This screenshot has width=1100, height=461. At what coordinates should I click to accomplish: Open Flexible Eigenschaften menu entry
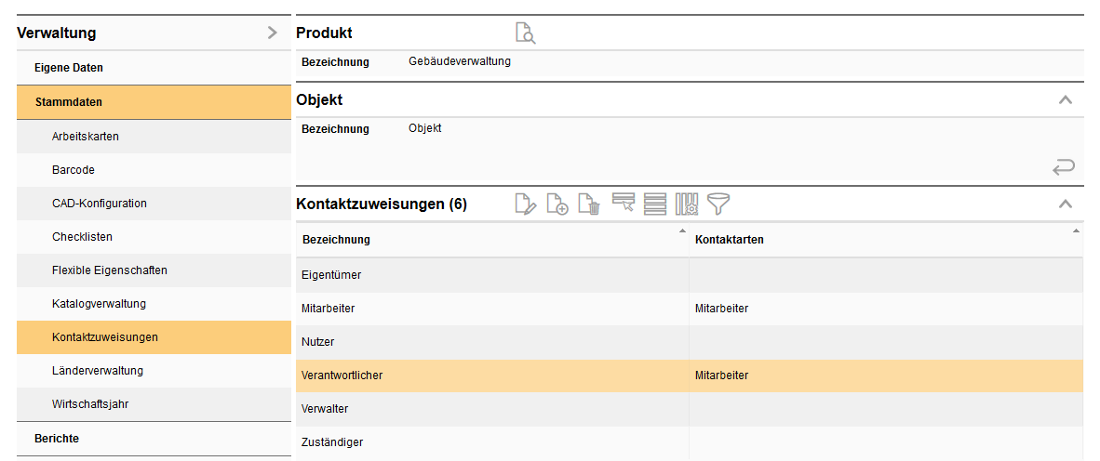(110, 270)
